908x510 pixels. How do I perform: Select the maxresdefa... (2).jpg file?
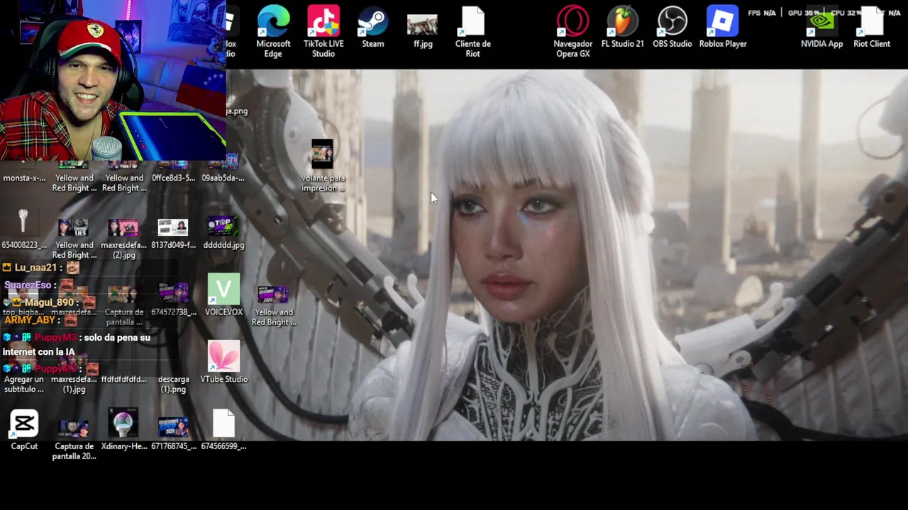pos(123,238)
